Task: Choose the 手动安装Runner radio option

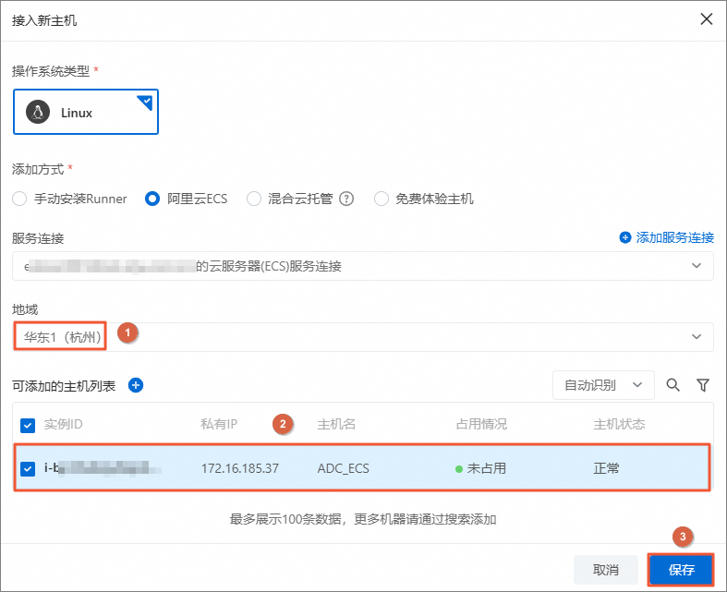Action: pyautogui.click(x=19, y=199)
